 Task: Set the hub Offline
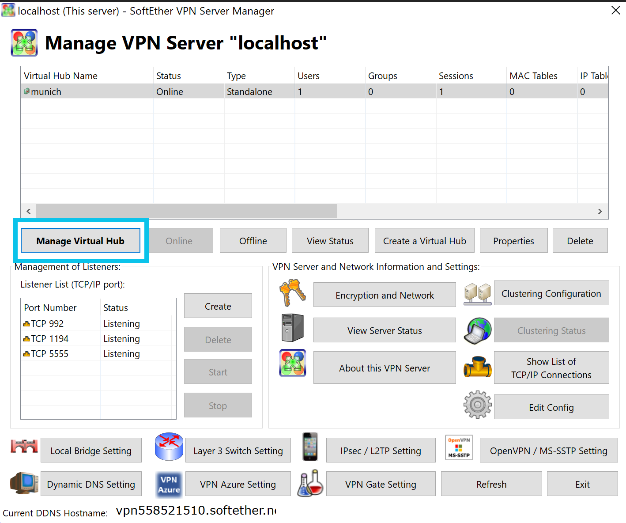(x=253, y=241)
